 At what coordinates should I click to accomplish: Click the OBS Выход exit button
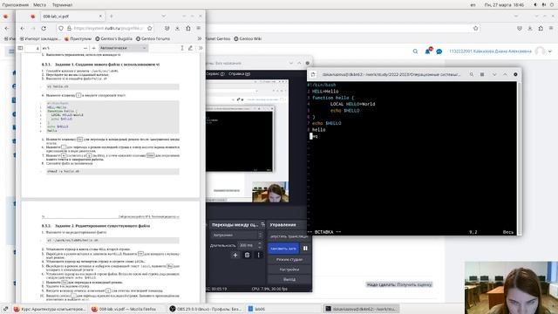(x=289, y=279)
